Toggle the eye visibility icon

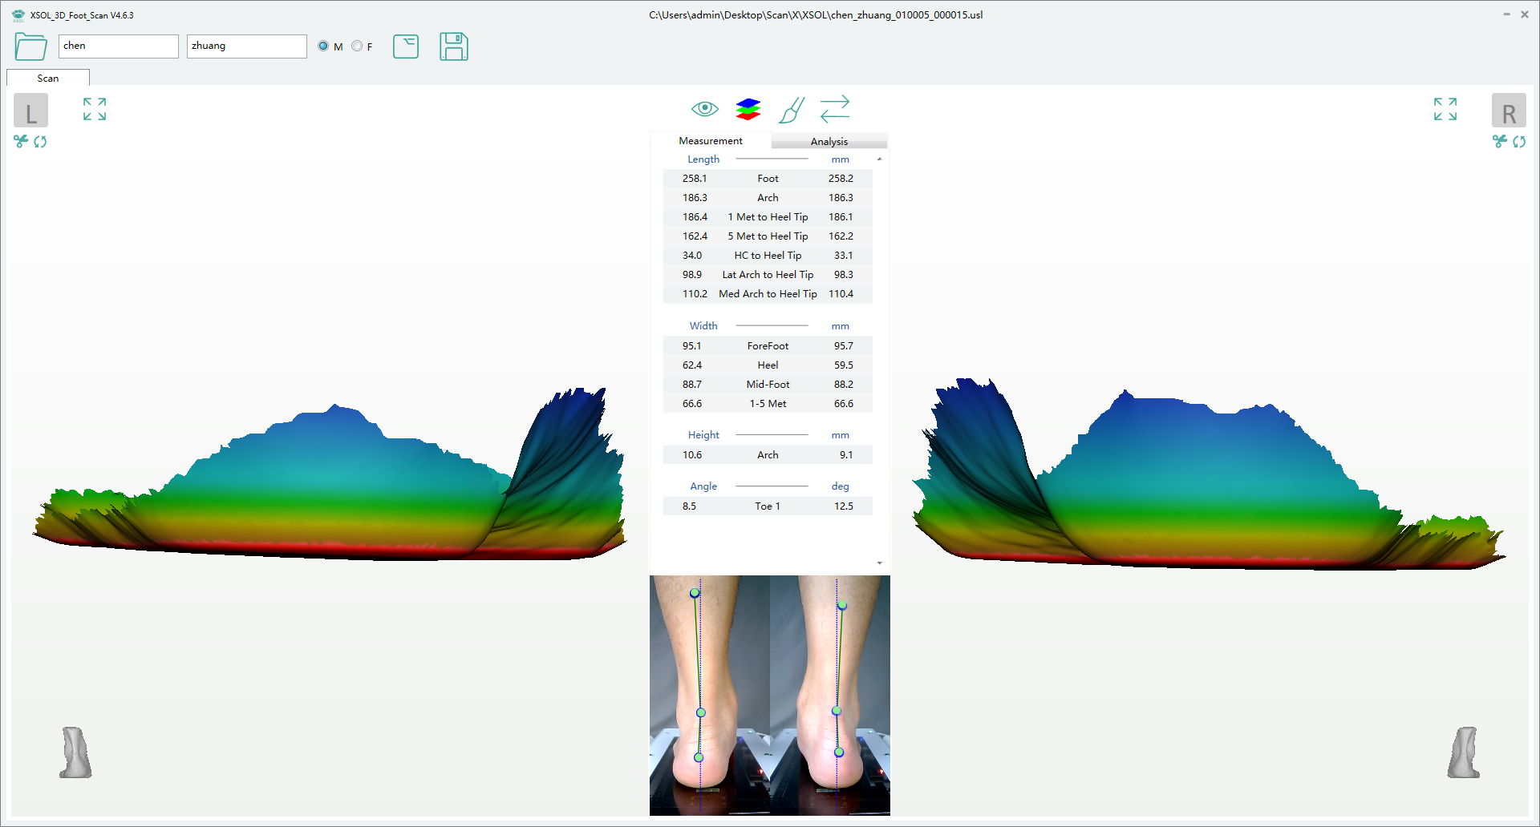click(704, 109)
